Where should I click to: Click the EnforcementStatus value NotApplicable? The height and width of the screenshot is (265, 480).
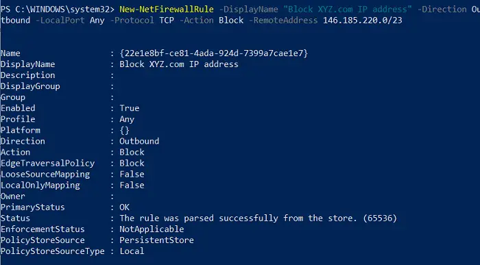[152, 229]
